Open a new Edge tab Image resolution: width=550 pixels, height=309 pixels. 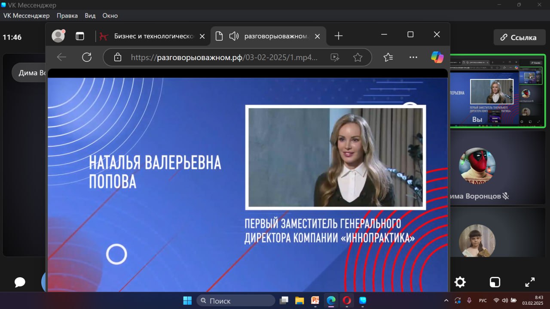[x=339, y=36]
